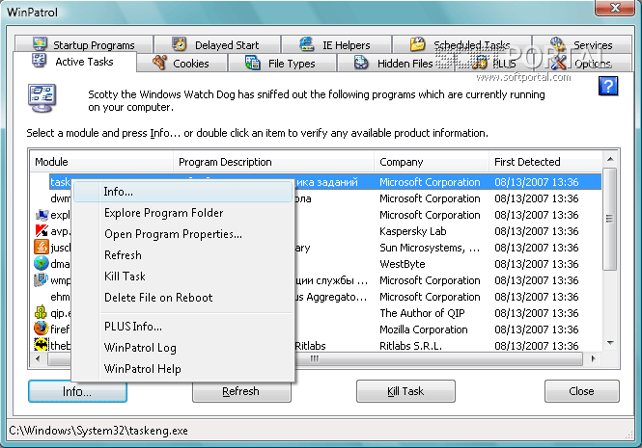642x448 pixels.
Task: Click the vertical scrollbar down arrow
Action: click(x=610, y=343)
